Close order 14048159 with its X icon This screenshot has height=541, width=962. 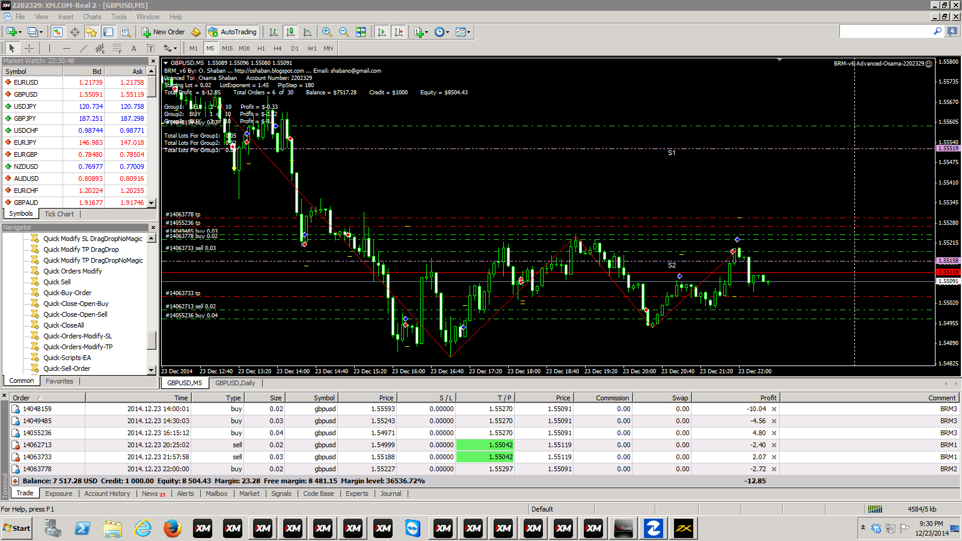(774, 409)
